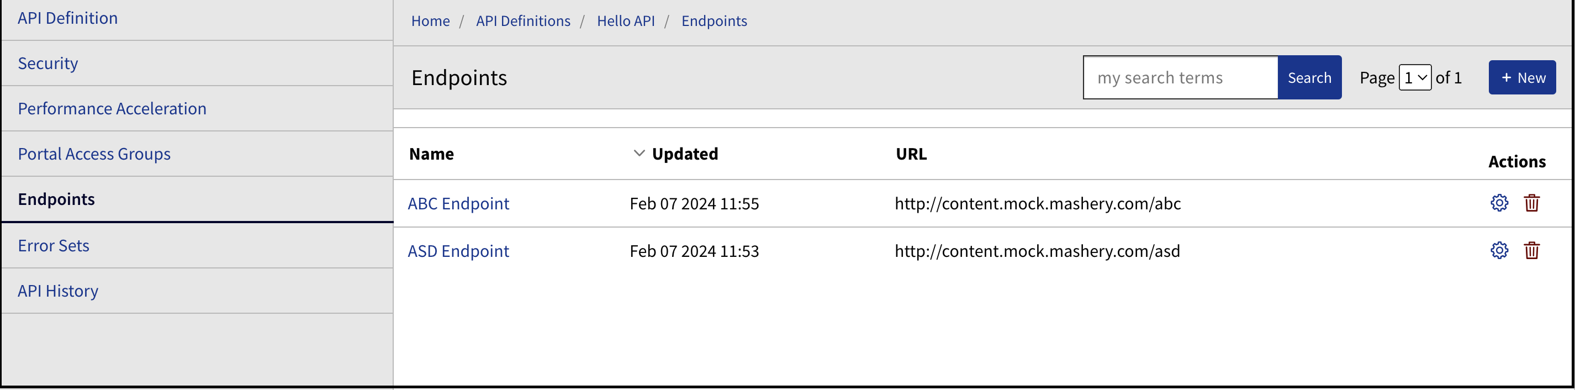Click the plus icon on the New button
The height and width of the screenshot is (390, 1575).
click(x=1505, y=77)
